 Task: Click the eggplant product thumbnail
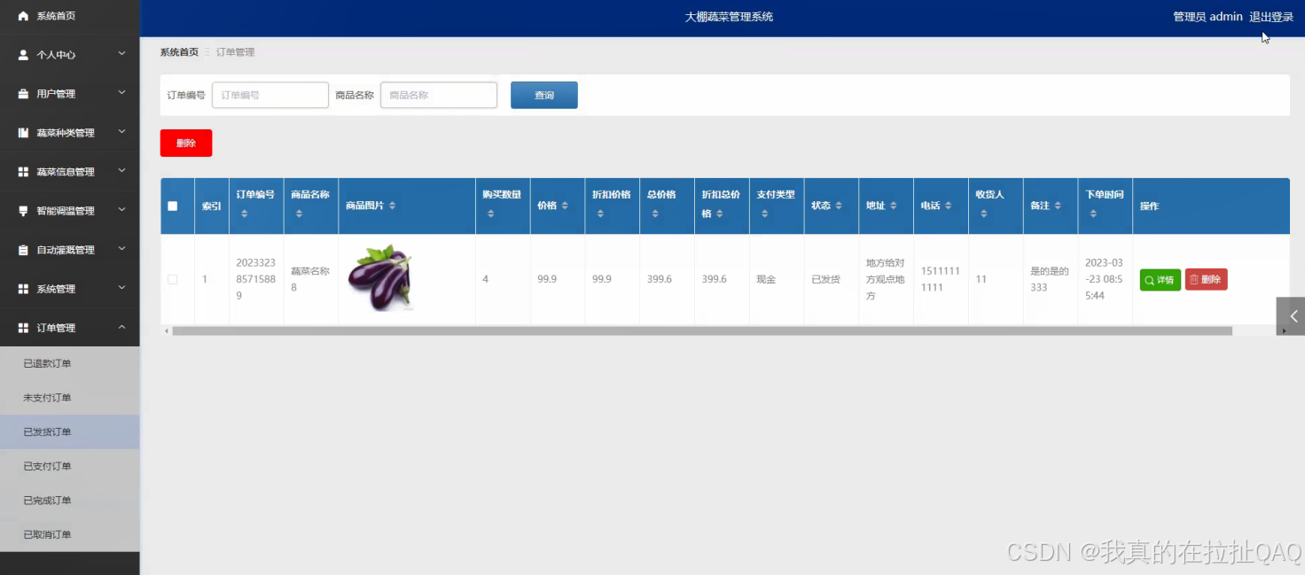pos(380,278)
